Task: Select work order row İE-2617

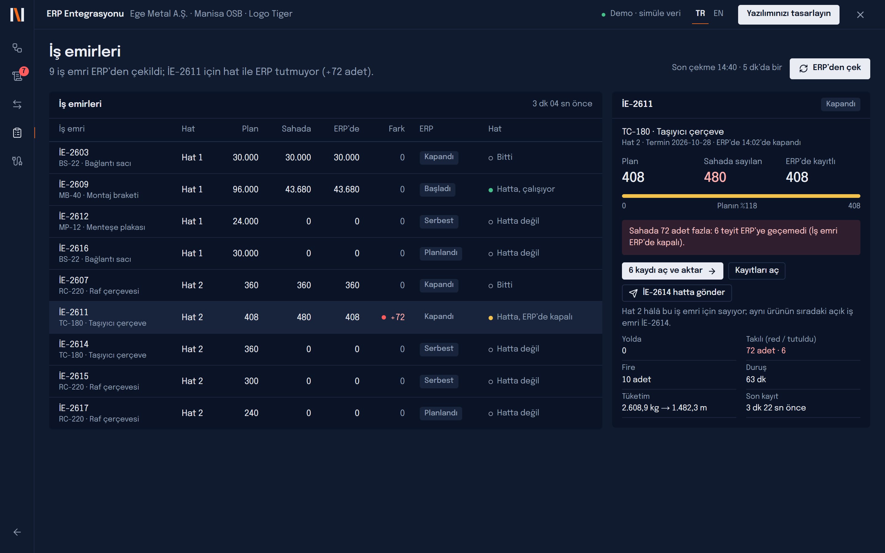Action: pyautogui.click(x=325, y=413)
